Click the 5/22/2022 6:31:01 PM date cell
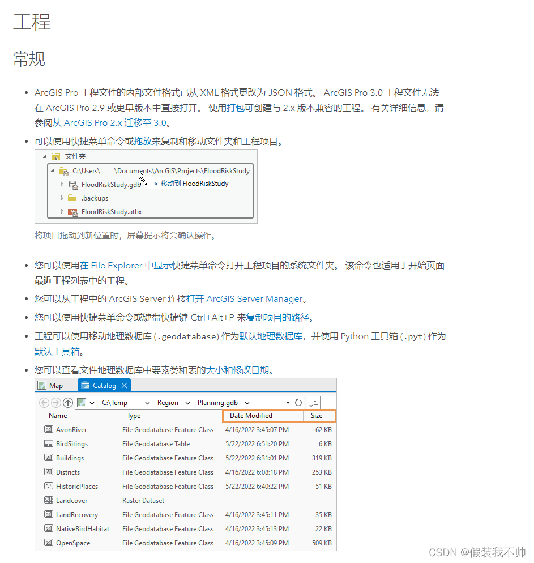The image size is (534, 563). (x=257, y=458)
